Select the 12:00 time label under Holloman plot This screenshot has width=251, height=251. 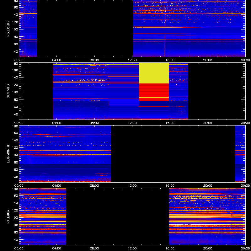click(x=132, y=60)
